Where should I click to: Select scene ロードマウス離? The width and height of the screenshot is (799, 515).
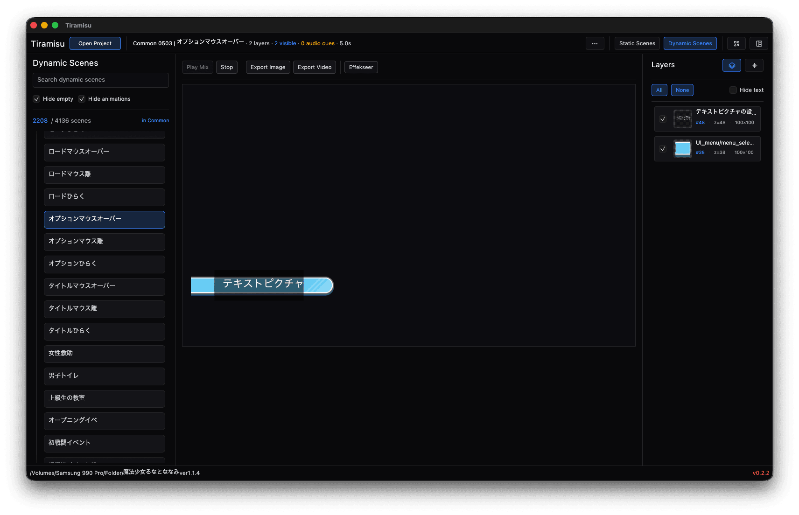point(105,175)
